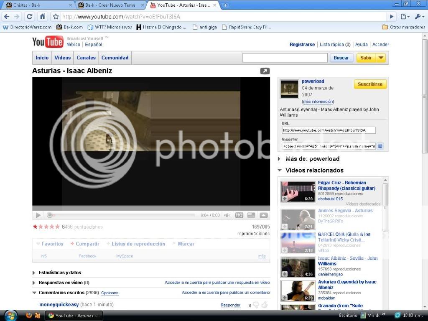Viewport: 428px width, 321px height.
Task: Open the wrench settings menu
Action: click(x=419, y=17)
